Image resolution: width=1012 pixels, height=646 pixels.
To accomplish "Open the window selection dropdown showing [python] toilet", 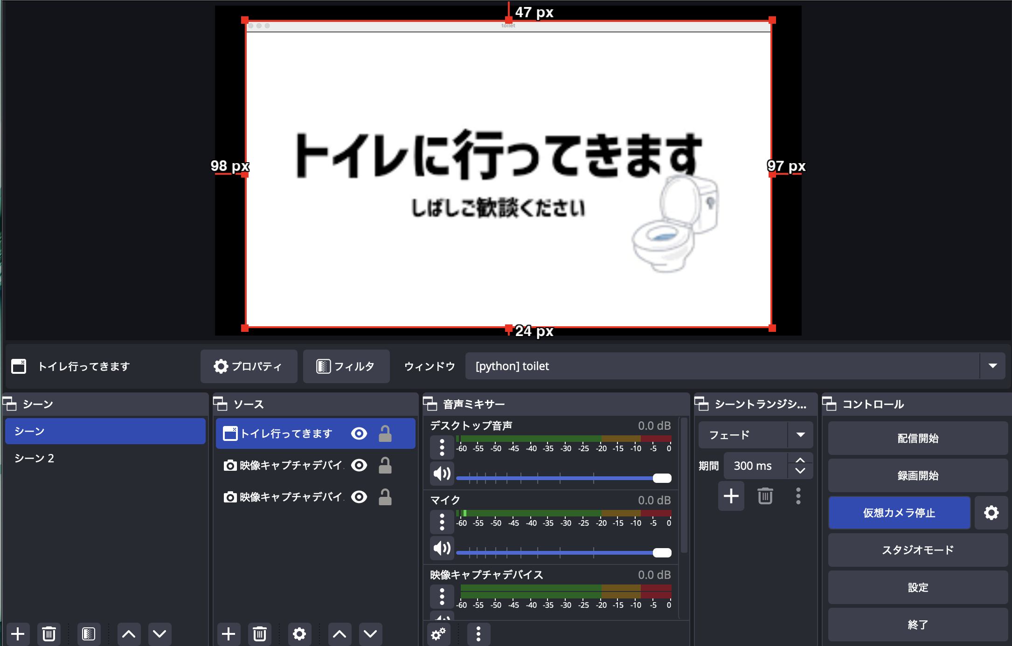I will (x=992, y=366).
